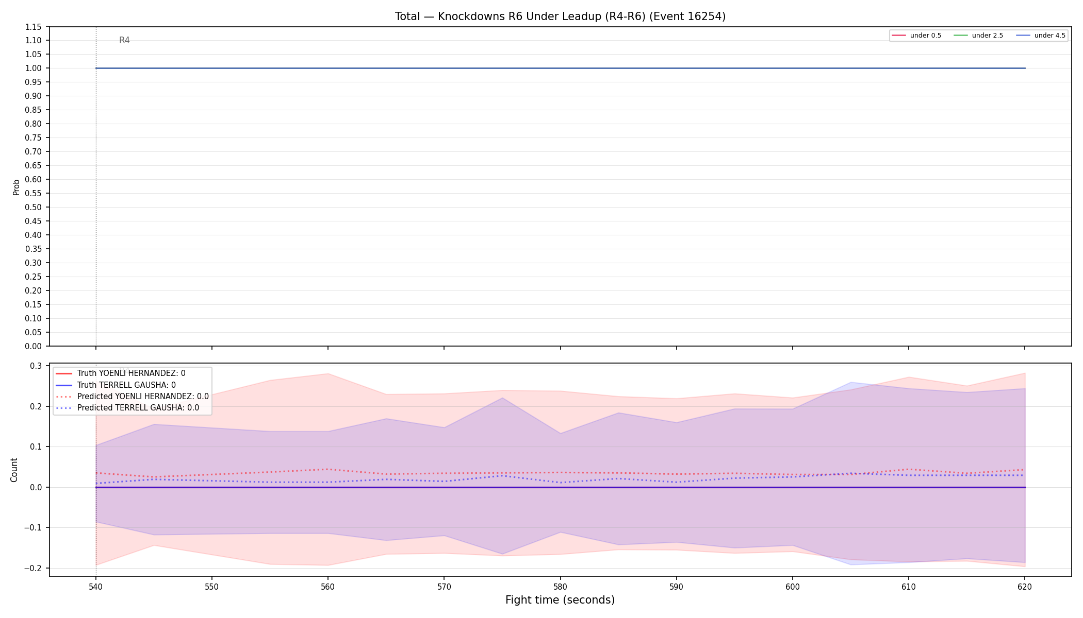The image size is (1083, 618).
Task: Click the 600 x-axis tick label
Action: [x=792, y=586]
